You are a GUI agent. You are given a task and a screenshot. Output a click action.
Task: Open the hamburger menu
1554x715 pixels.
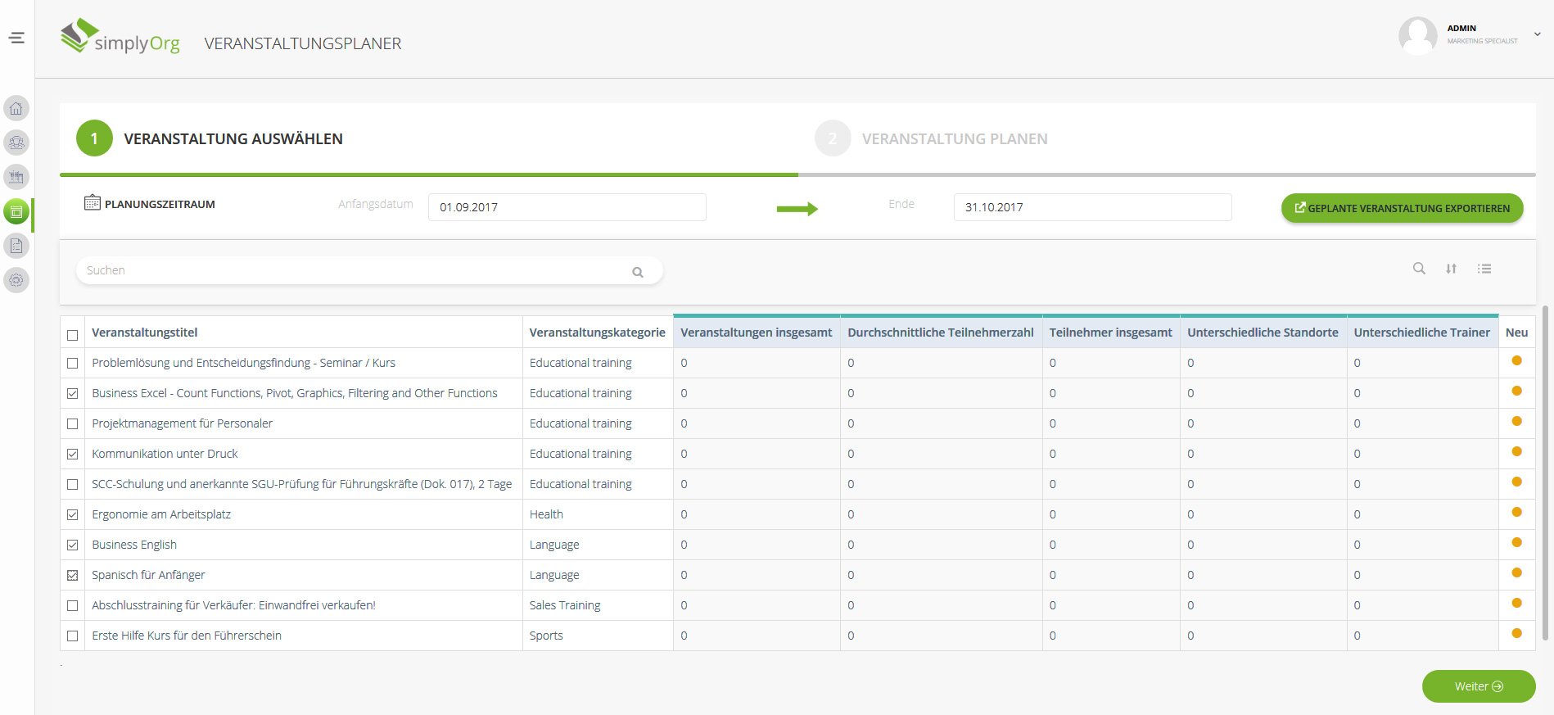16,38
